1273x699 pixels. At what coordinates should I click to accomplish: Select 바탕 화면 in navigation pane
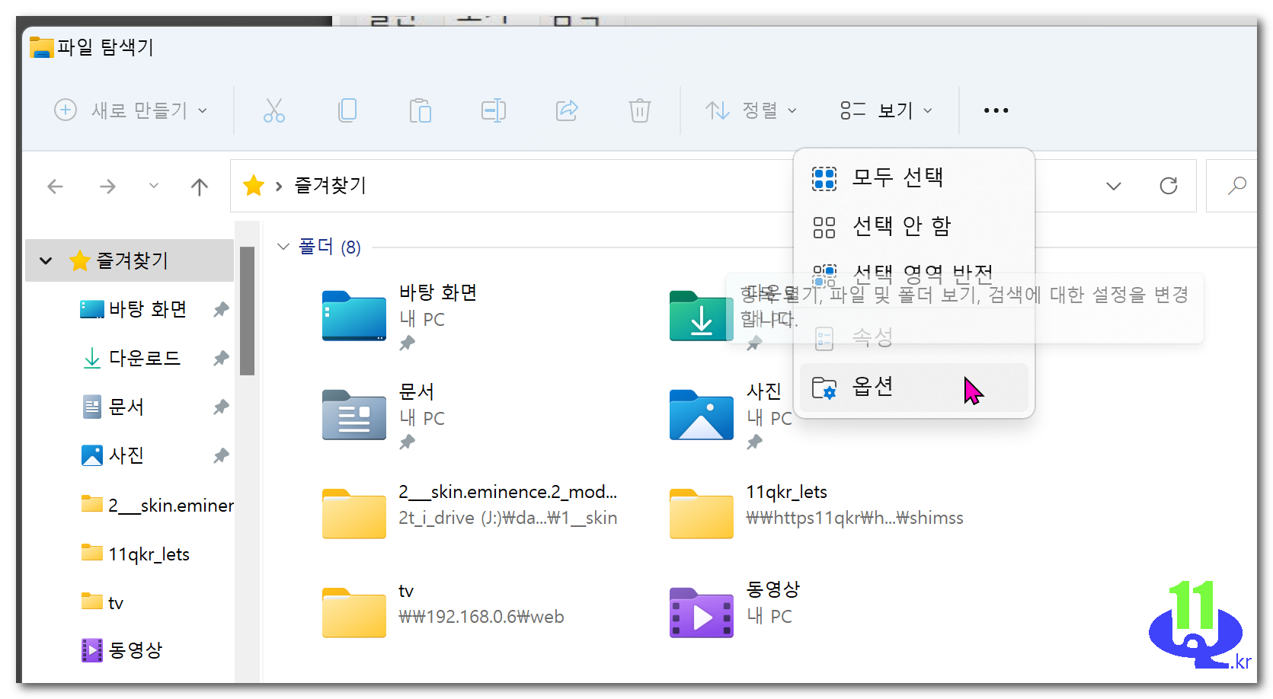(148, 309)
